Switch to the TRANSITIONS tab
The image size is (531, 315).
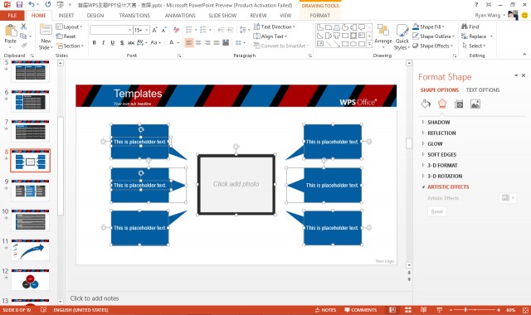(134, 16)
